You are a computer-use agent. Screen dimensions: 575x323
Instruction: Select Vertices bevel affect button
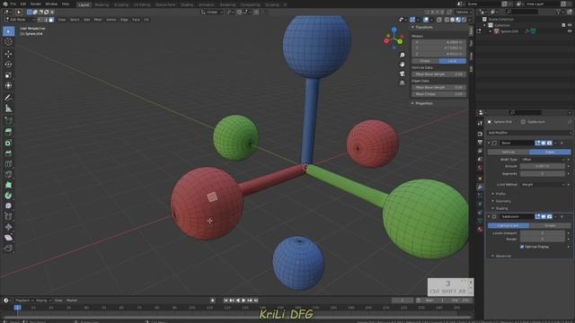(x=509, y=152)
